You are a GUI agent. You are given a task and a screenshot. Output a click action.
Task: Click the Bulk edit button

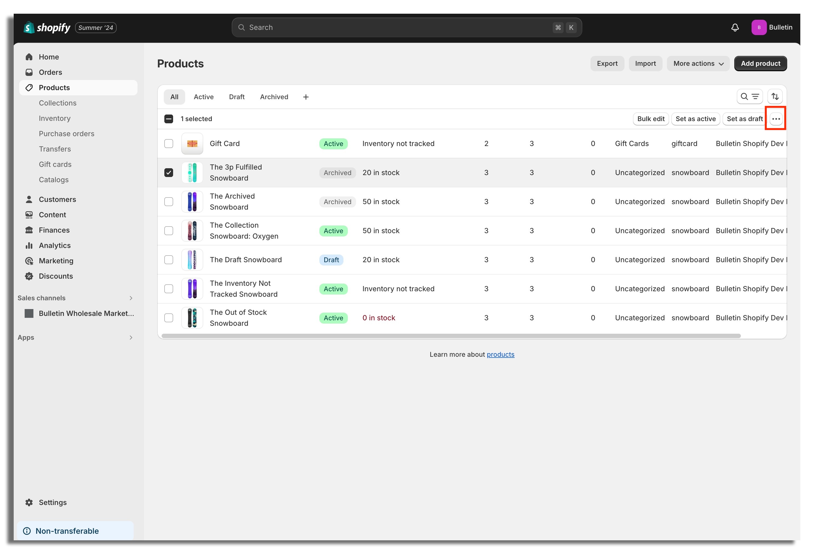click(651, 119)
